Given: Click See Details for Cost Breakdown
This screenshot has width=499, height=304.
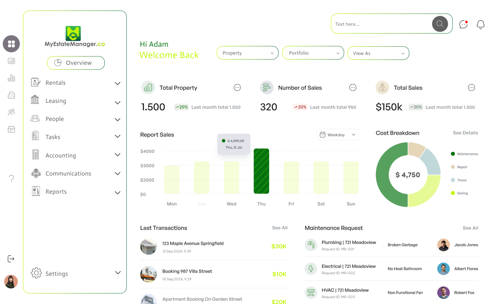Looking at the screenshot, I should click(x=465, y=133).
